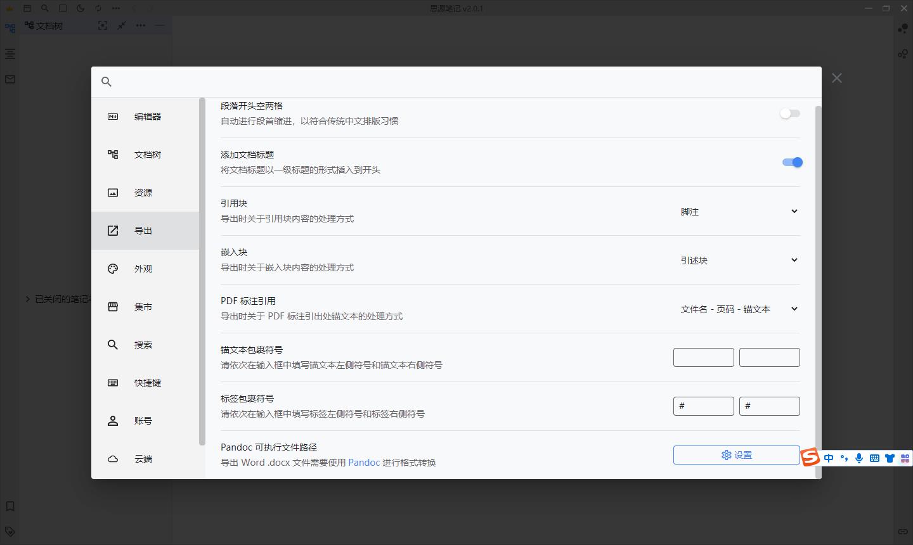This screenshot has height=545, width=913.
Task: Click the Pandoc hyperlink
Action: (364, 462)
